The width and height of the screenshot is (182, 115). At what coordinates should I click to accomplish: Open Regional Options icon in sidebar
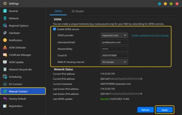(x=5, y=26)
